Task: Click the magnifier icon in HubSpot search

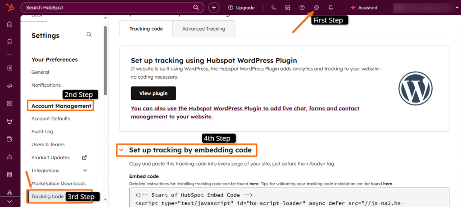Action: [x=196, y=8]
